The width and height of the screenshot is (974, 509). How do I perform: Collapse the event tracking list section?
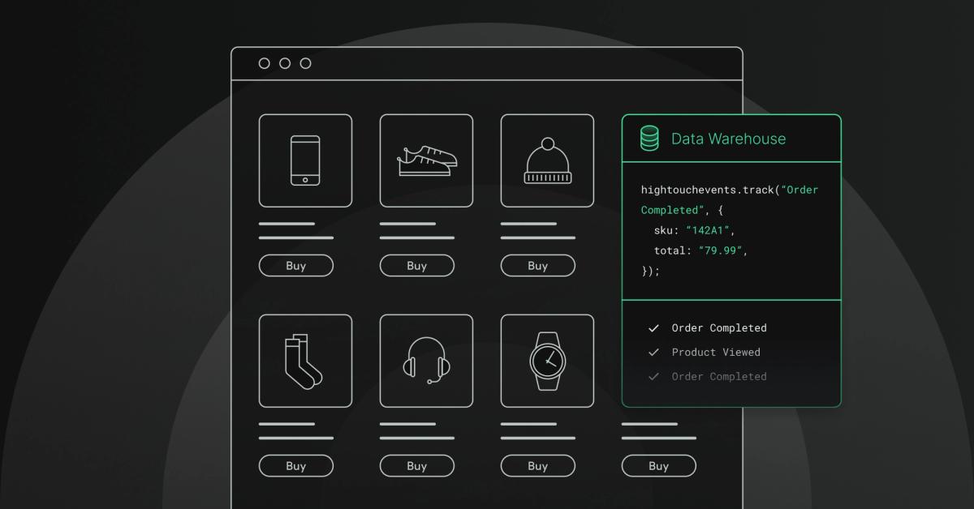(x=730, y=352)
